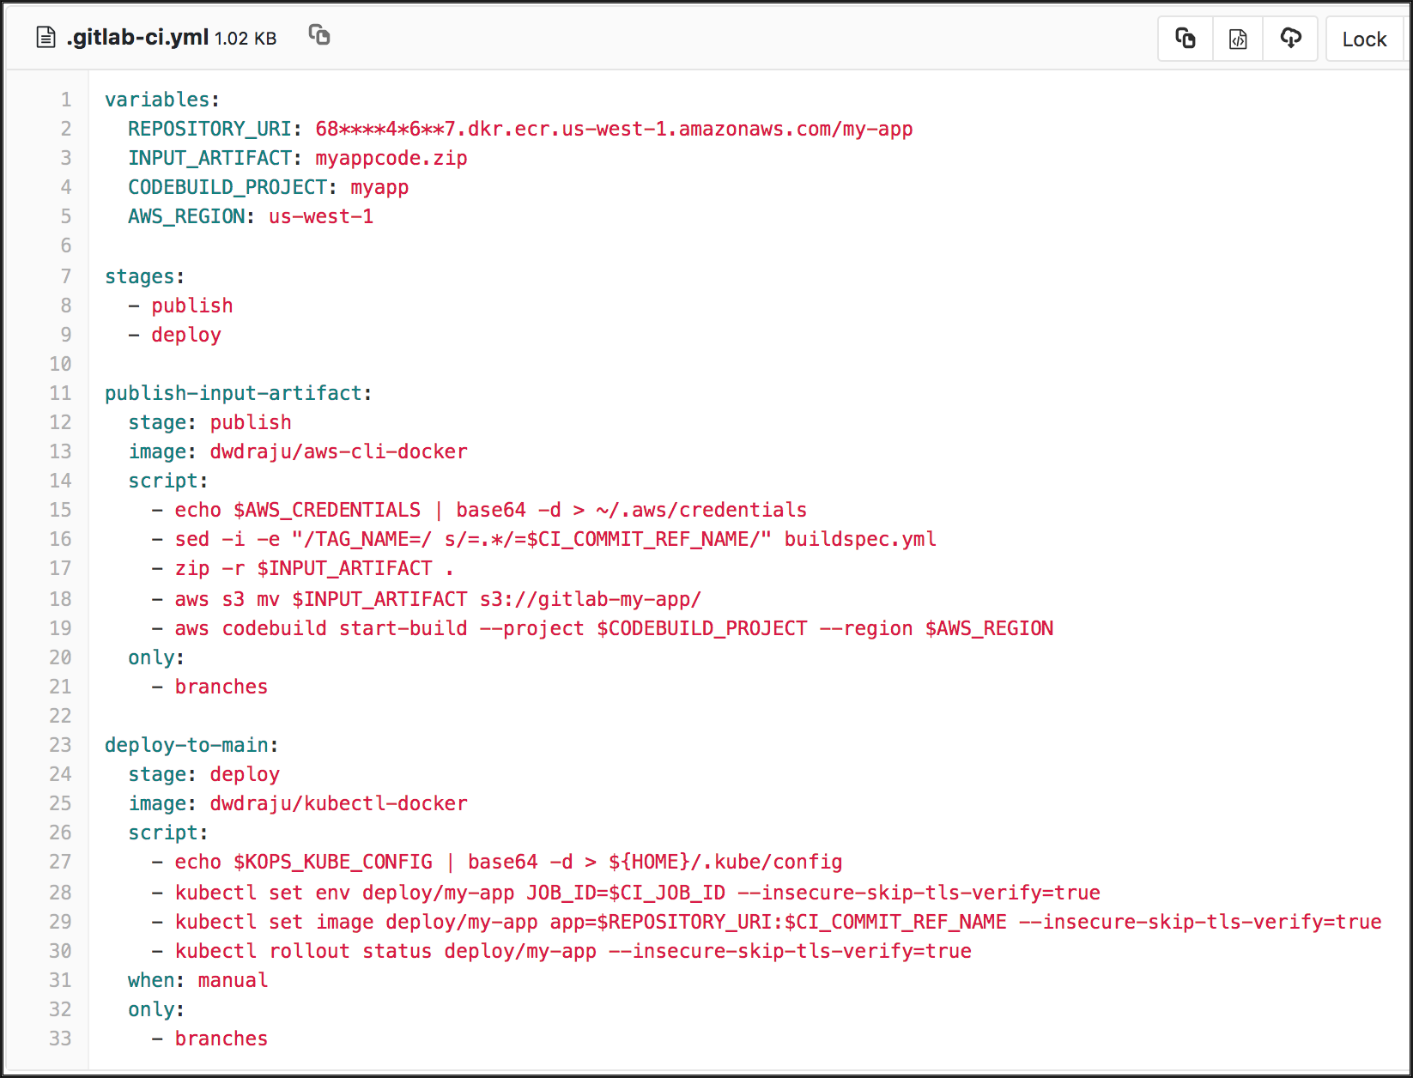Click the 1.02 KB file size text
The height and width of the screenshot is (1078, 1413).
(246, 39)
